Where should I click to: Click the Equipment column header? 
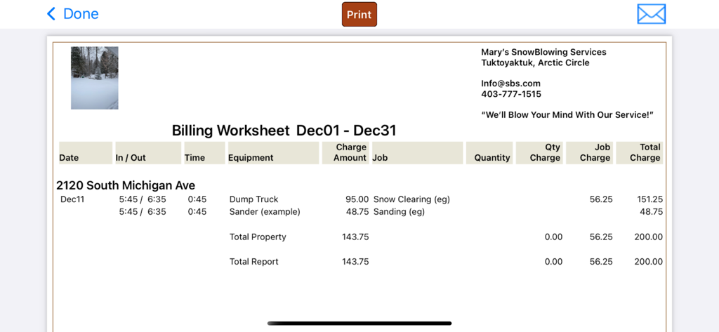(x=273, y=153)
